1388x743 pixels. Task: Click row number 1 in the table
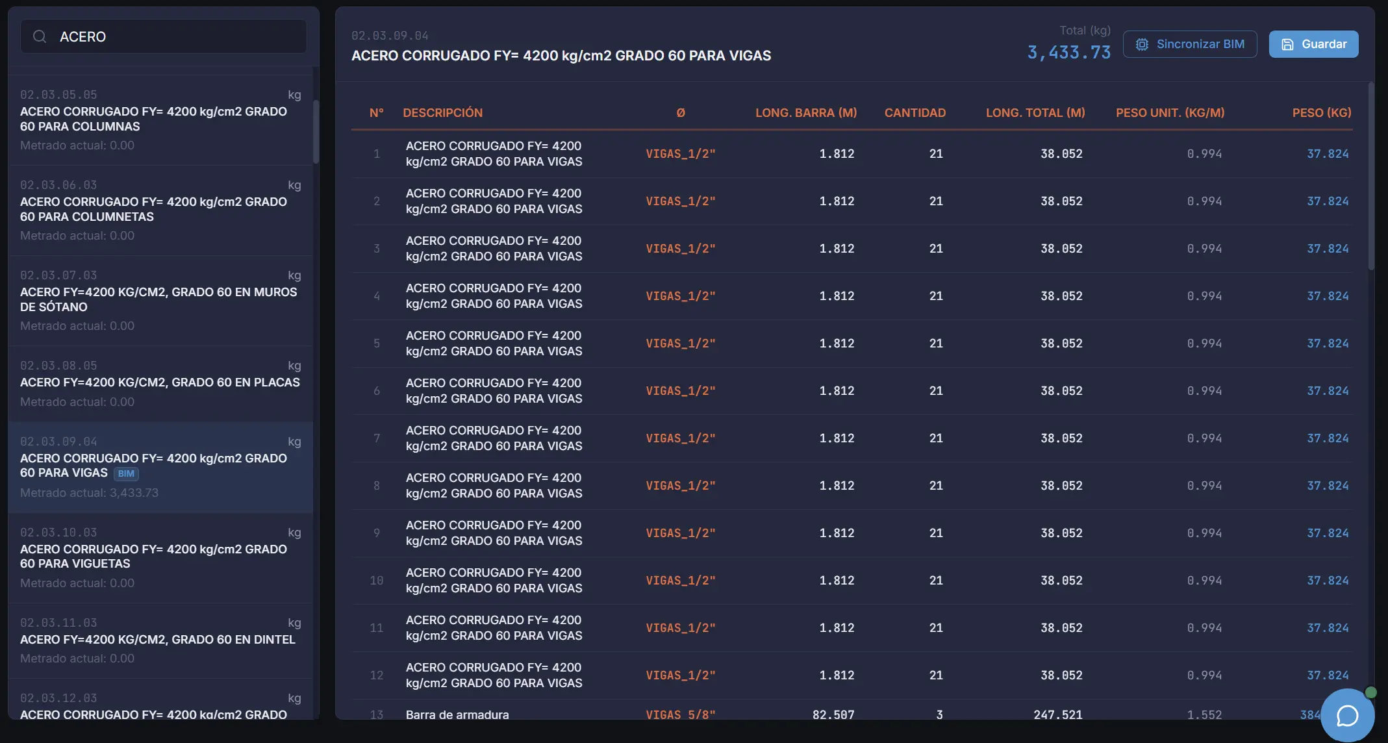pos(377,154)
